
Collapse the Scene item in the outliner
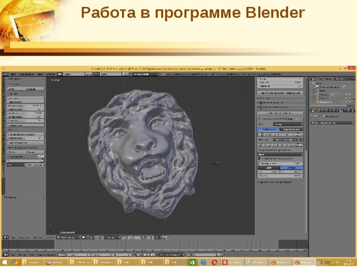point(311,83)
